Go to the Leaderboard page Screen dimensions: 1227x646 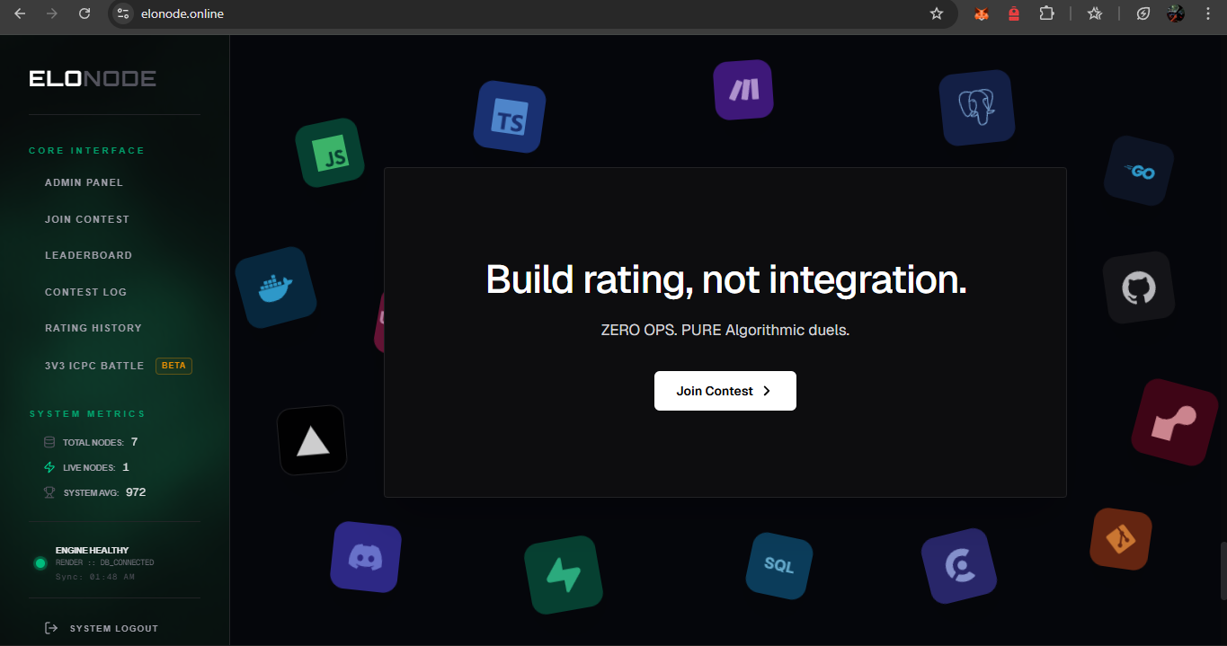pos(88,255)
